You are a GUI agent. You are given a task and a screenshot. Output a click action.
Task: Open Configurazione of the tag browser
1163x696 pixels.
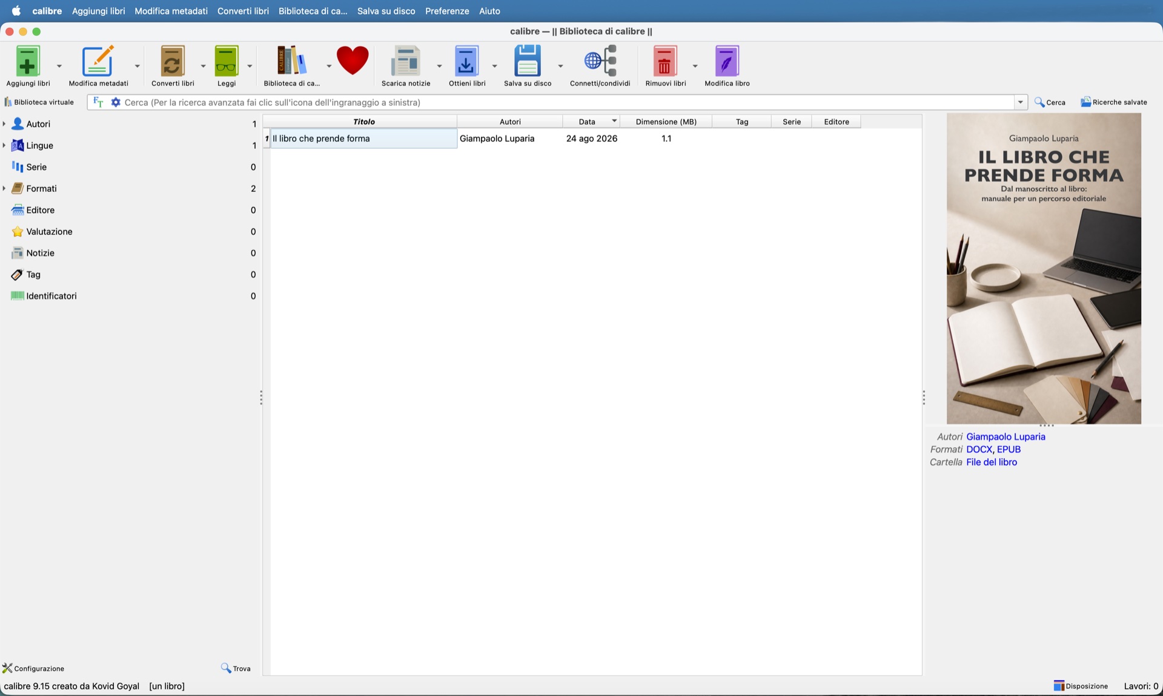point(33,668)
